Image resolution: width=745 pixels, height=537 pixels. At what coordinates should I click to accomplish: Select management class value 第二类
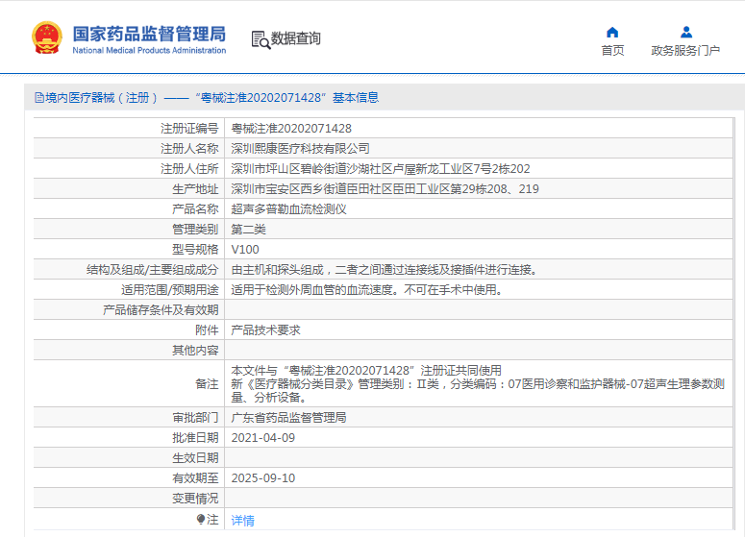(x=248, y=230)
